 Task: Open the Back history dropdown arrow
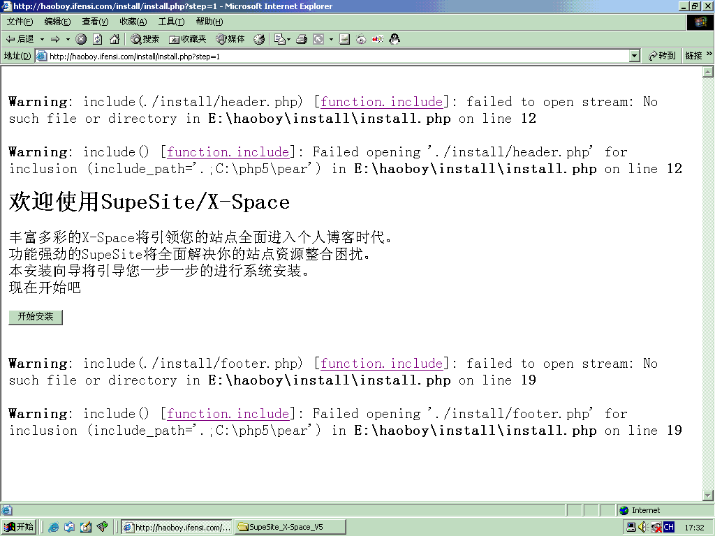(x=42, y=39)
